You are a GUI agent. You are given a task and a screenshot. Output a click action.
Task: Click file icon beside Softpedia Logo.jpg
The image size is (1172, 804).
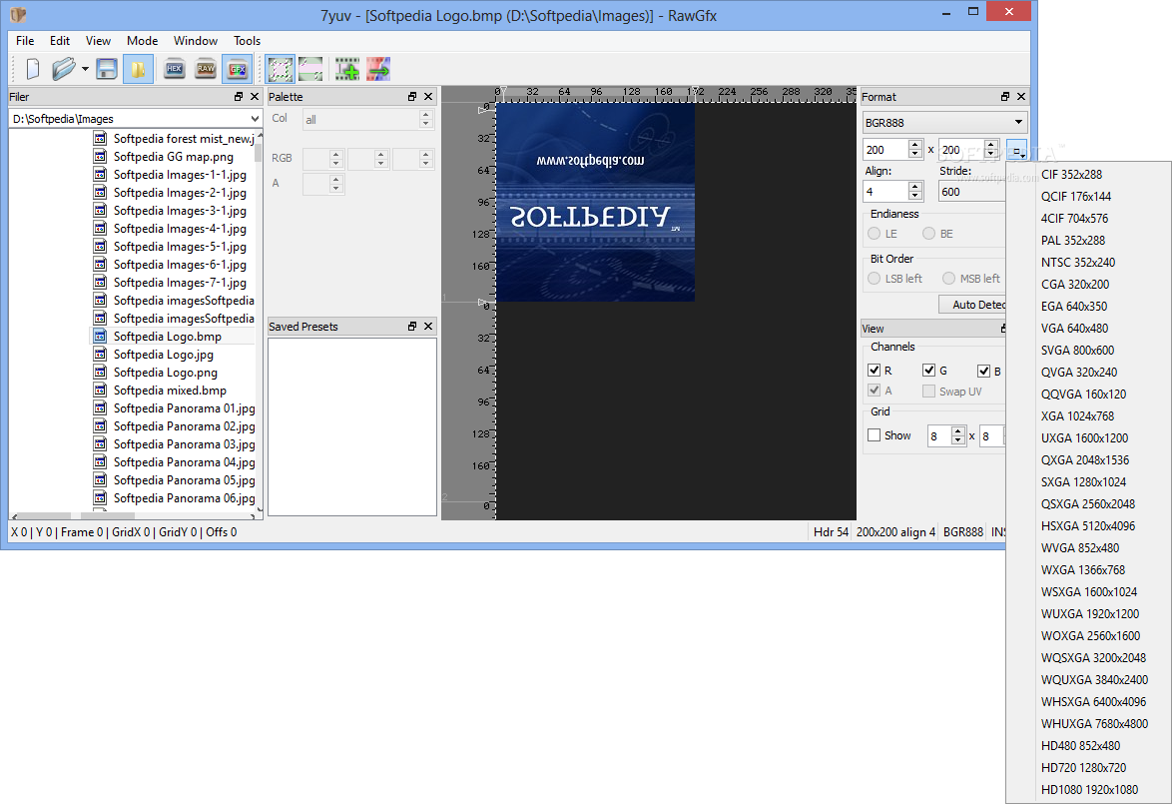(x=100, y=354)
